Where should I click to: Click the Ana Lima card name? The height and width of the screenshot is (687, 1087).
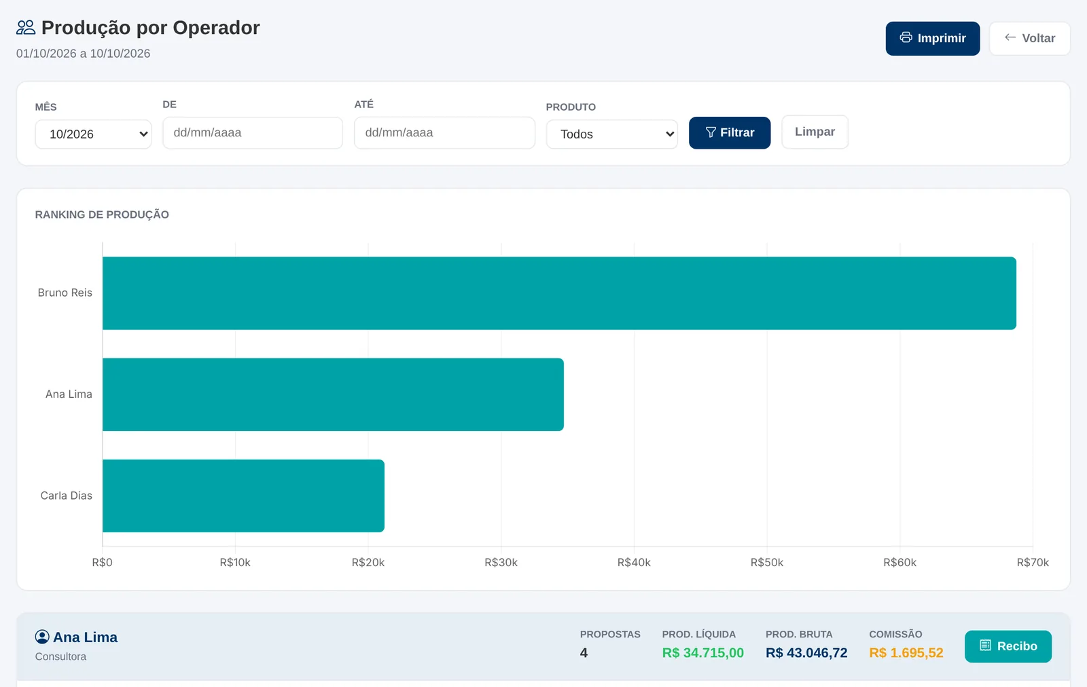(x=85, y=637)
